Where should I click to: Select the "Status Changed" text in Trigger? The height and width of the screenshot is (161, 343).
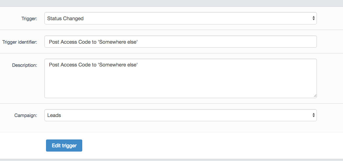65,19
